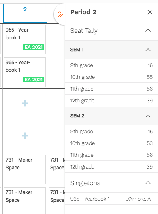The image size is (158, 214).
Task: Add a section with the upper plus icon
Action: coord(25,103)
